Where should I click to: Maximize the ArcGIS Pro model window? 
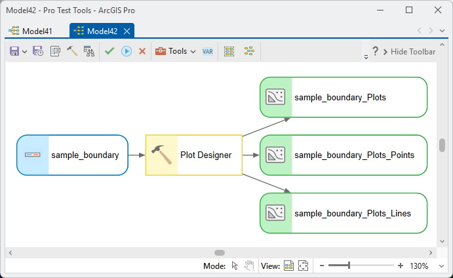click(x=409, y=10)
